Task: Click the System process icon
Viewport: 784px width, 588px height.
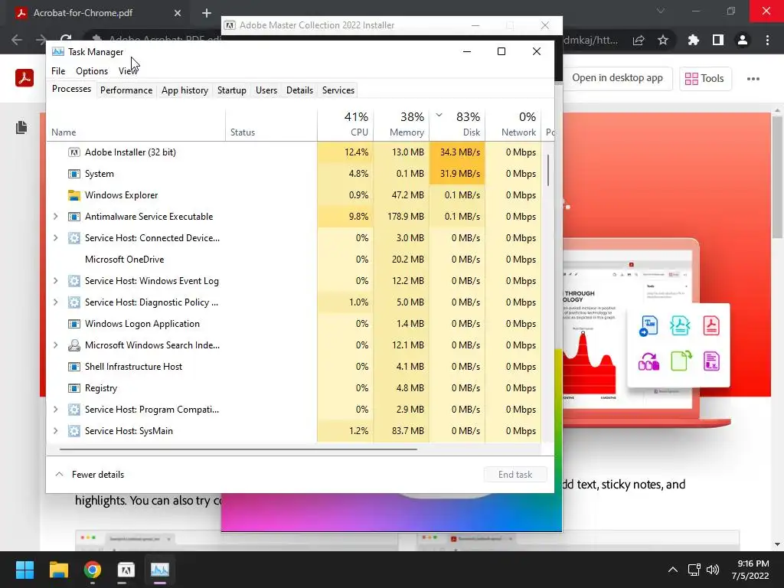Action: coord(74,174)
